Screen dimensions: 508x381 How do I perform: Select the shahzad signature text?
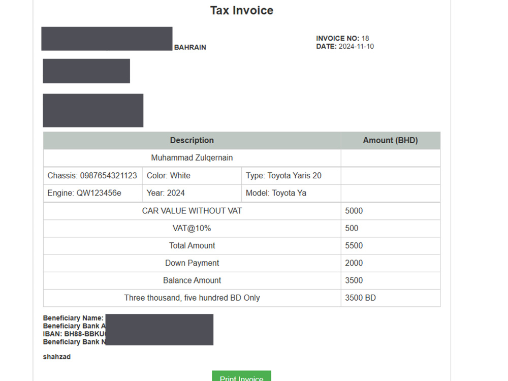coord(57,357)
